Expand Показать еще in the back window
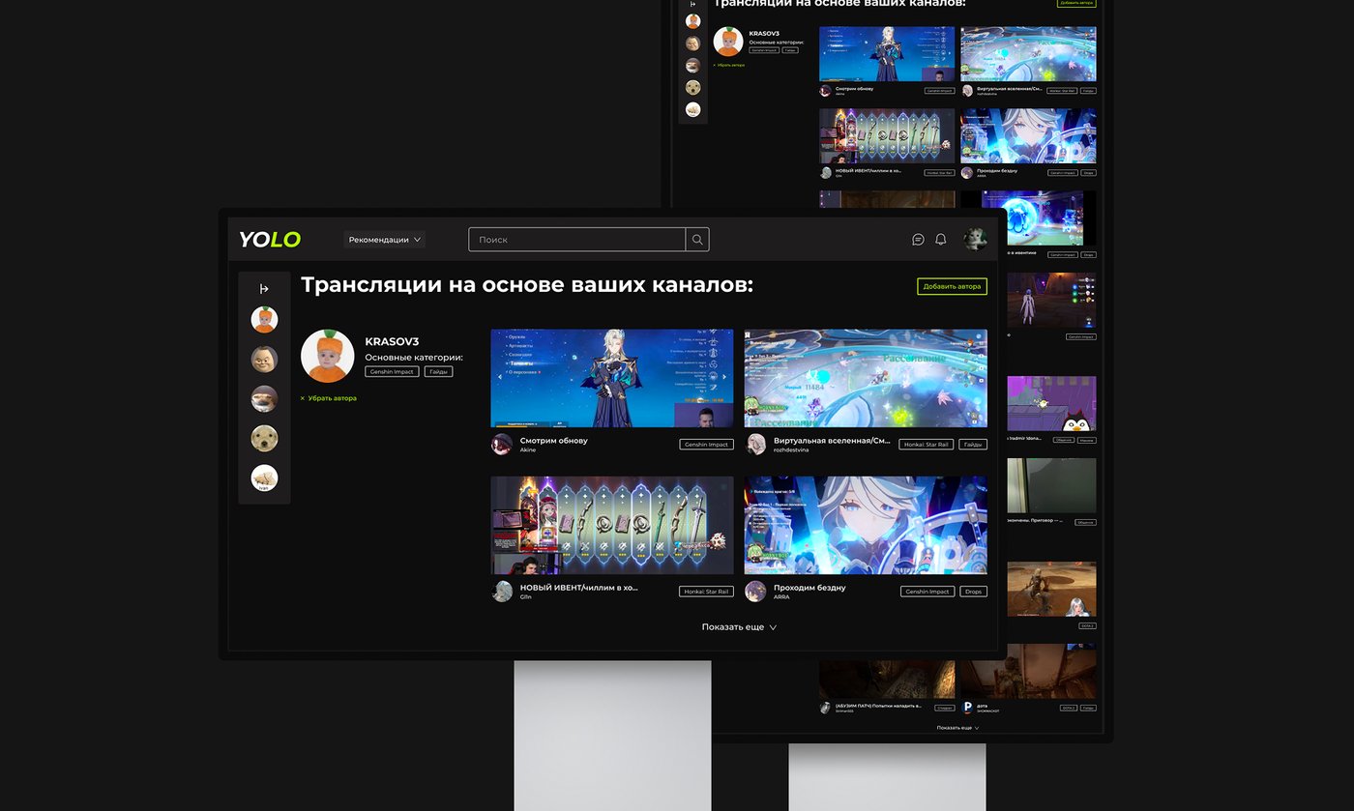The height and width of the screenshot is (811, 1354). coord(957,727)
